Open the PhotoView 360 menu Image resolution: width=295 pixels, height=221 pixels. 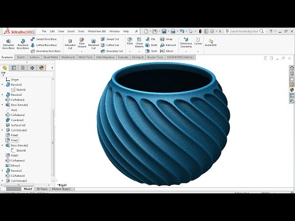coord(96,31)
